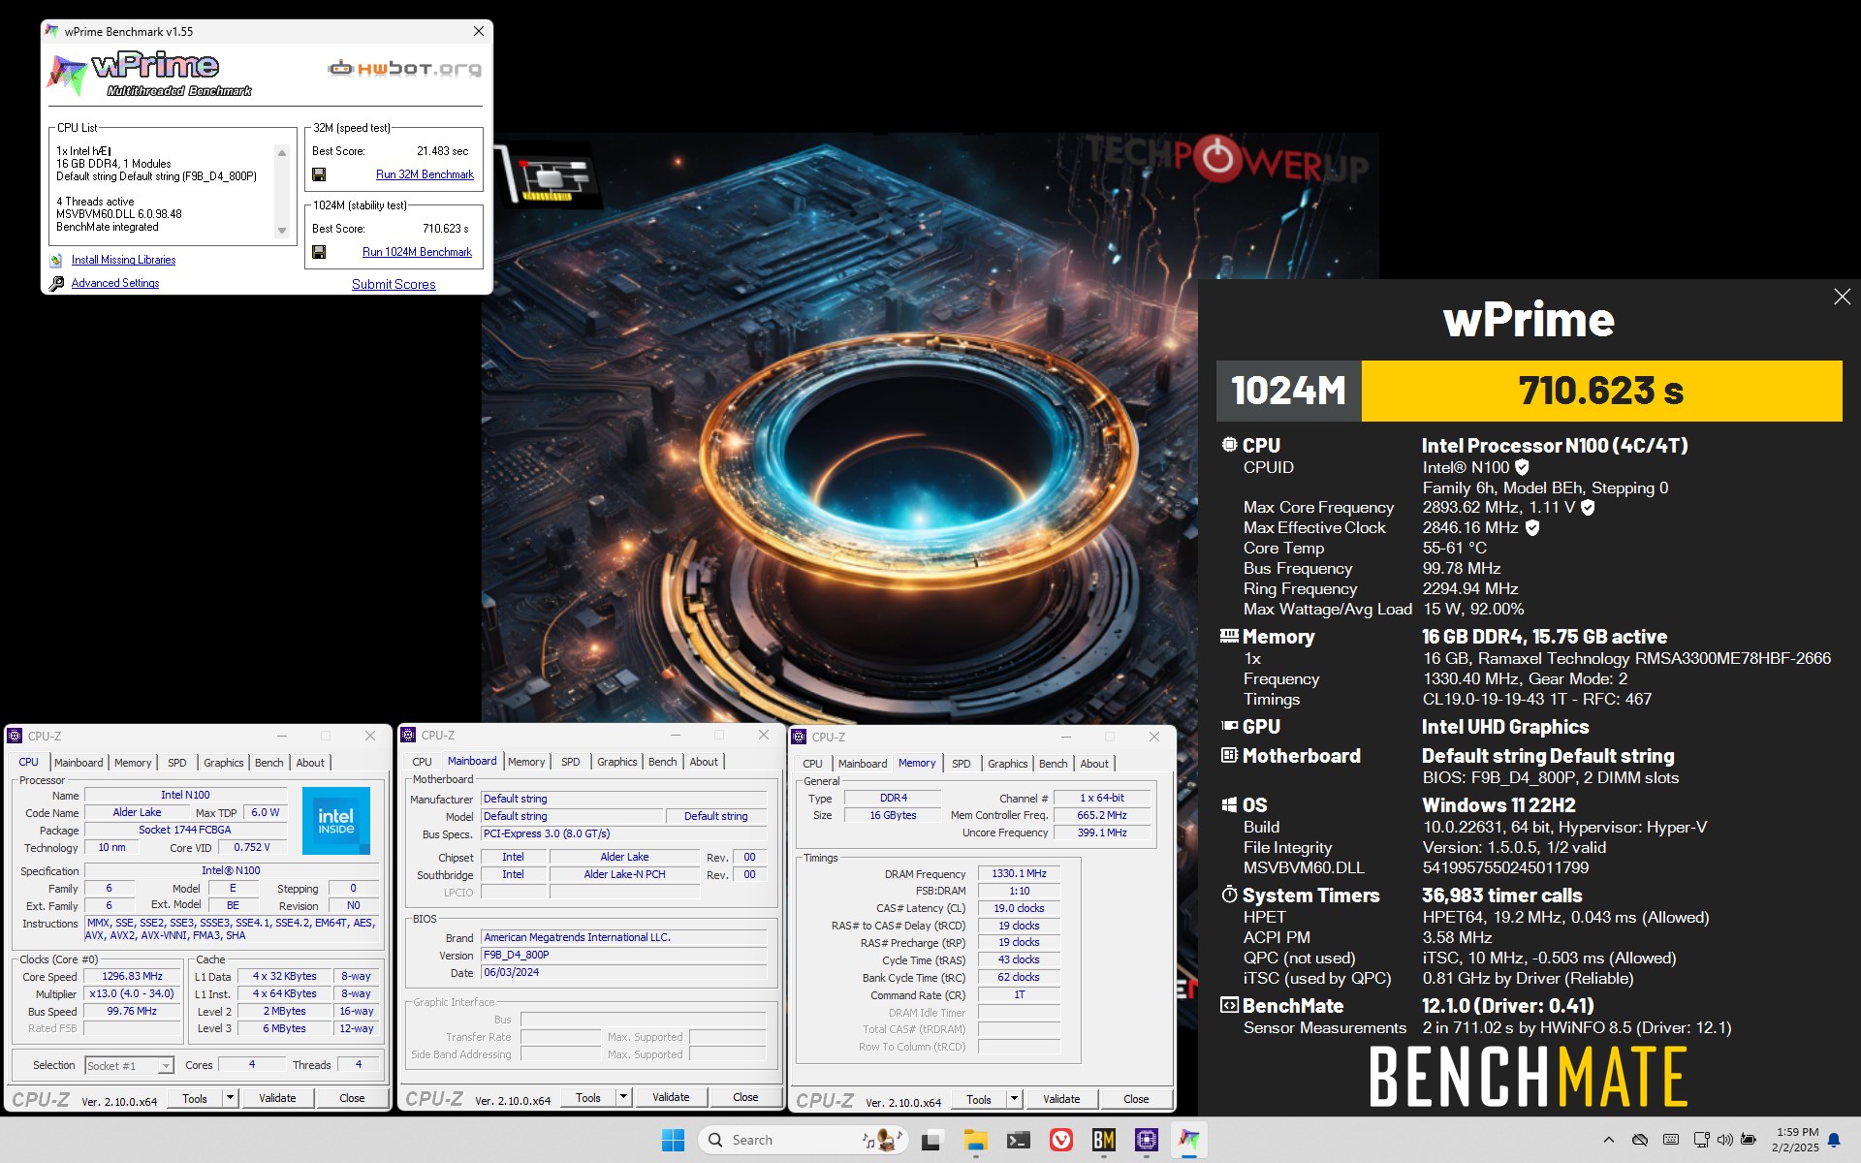Click the network tray icon
This screenshot has height=1163, width=1861.
[1701, 1140]
